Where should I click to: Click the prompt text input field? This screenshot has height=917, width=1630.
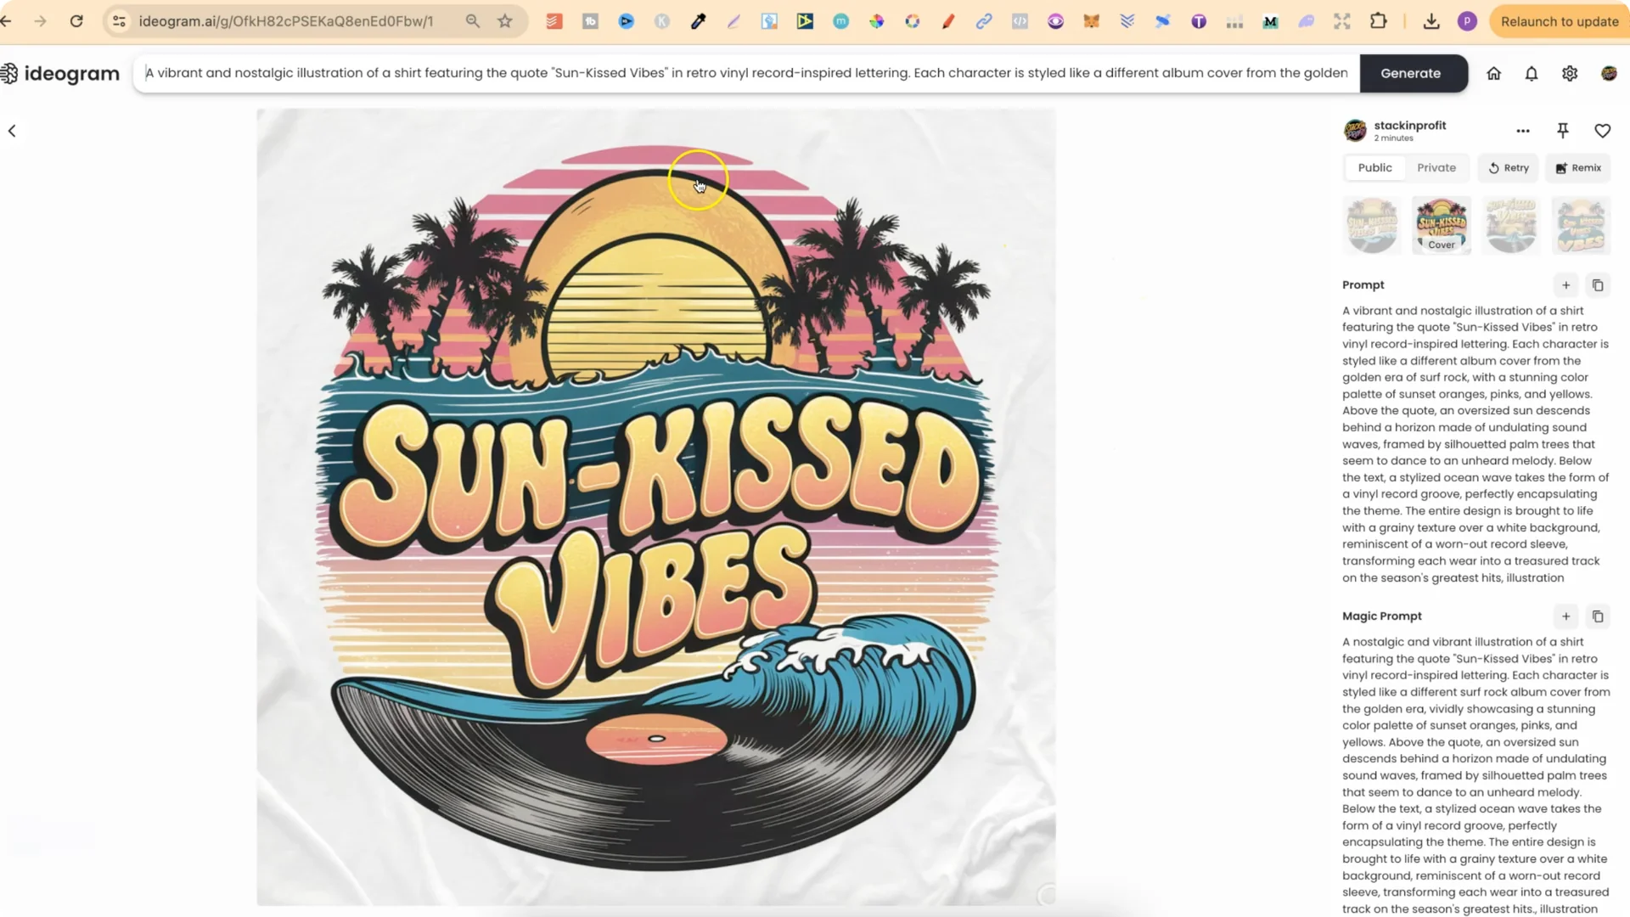point(745,73)
